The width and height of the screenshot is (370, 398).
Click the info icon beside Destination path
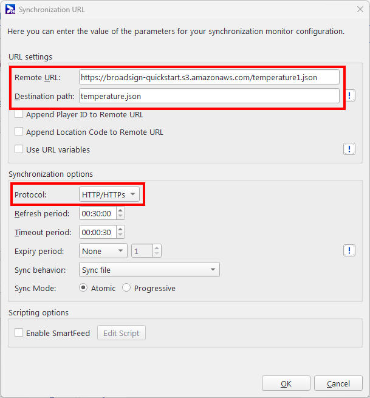(x=350, y=95)
